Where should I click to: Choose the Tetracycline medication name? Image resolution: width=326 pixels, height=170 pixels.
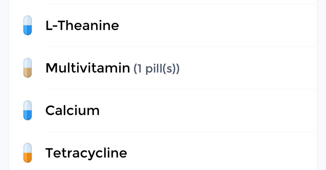coord(86,153)
